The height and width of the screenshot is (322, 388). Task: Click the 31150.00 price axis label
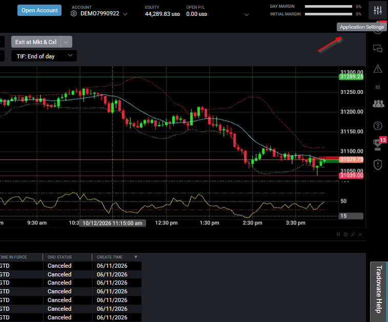tap(352, 132)
